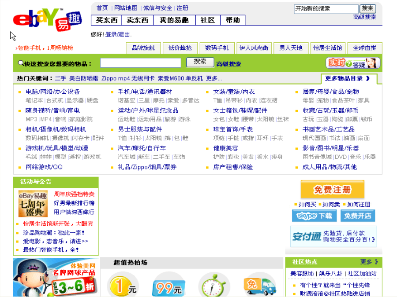Open the 买东西 menu tab
397x297 pixels.
tap(107, 20)
